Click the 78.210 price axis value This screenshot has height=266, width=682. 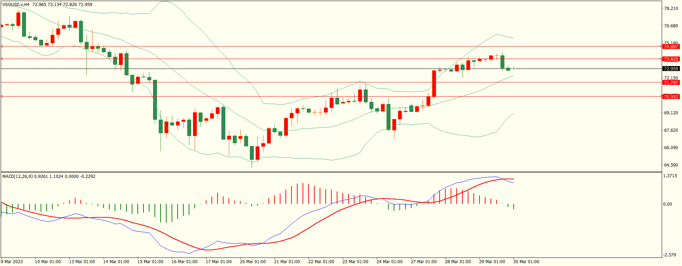pos(671,9)
